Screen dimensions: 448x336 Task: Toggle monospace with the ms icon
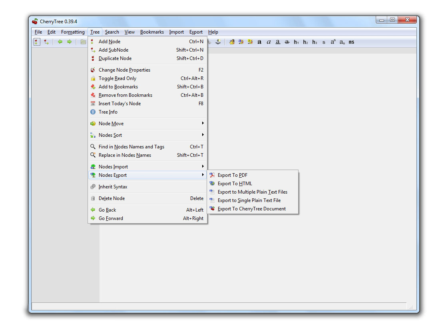pos(351,42)
